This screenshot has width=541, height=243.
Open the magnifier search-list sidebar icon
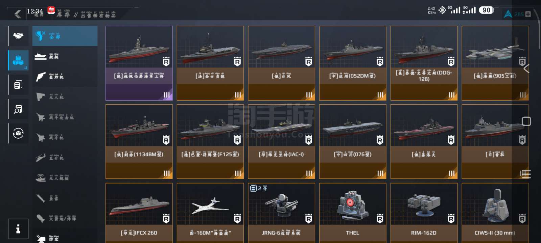pos(18,109)
